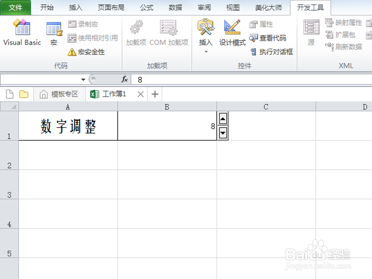Click spin button down arrow
The image size is (372, 279).
pos(223,133)
